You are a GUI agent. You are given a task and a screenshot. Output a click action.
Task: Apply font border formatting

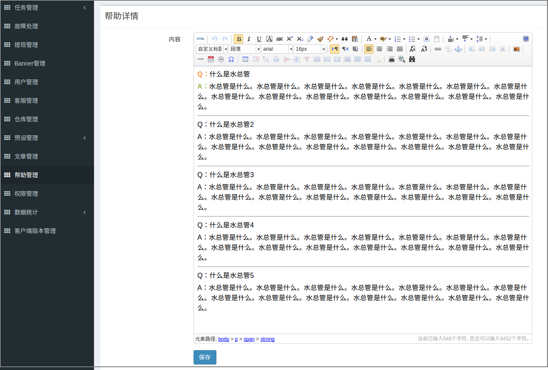click(269, 39)
